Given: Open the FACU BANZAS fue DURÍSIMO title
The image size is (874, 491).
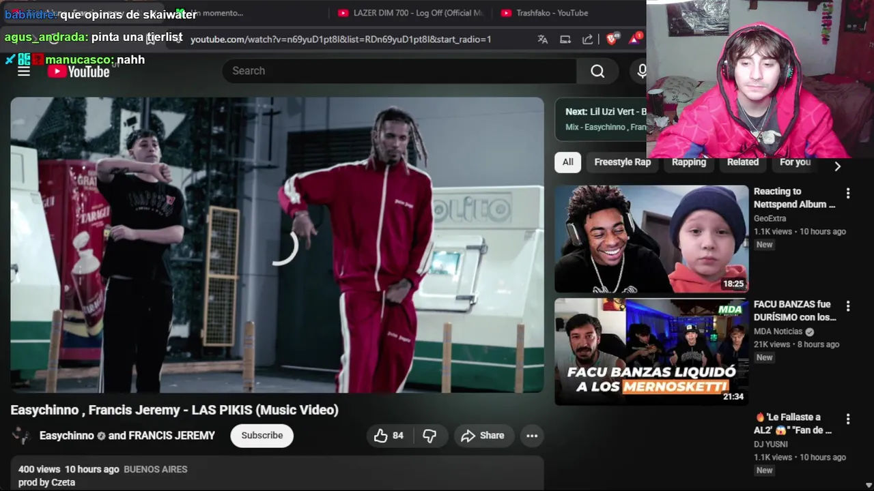Looking at the screenshot, I should pos(795,311).
